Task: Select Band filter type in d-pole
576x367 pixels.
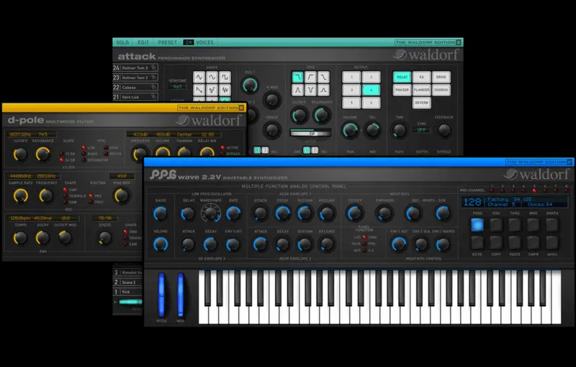Action: (84, 154)
